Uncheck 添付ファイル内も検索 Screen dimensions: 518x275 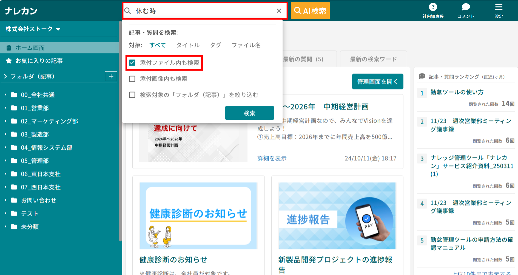click(132, 63)
